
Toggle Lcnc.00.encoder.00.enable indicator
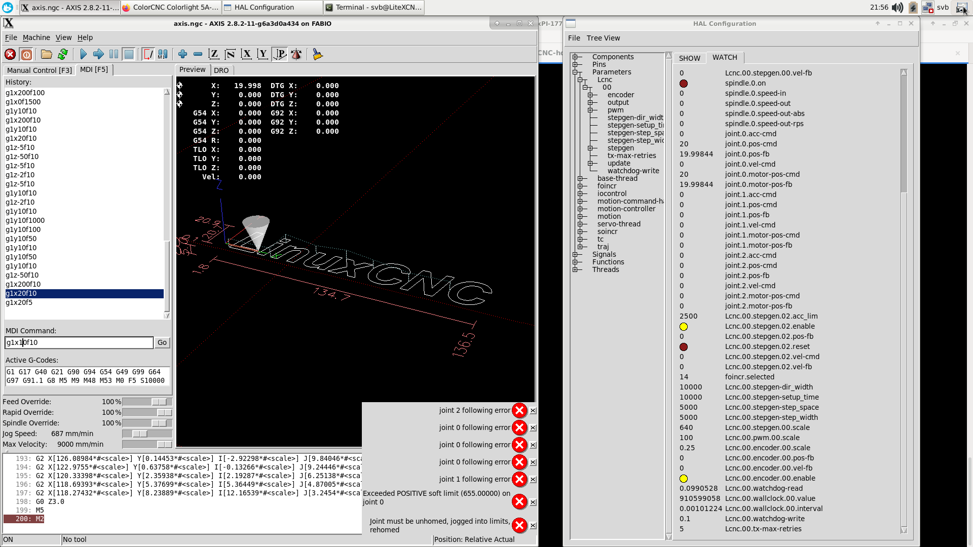click(x=684, y=479)
